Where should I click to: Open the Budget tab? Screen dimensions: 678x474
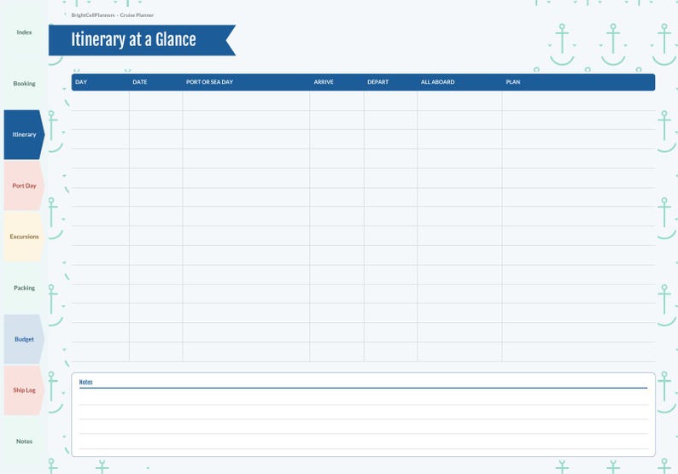24,339
